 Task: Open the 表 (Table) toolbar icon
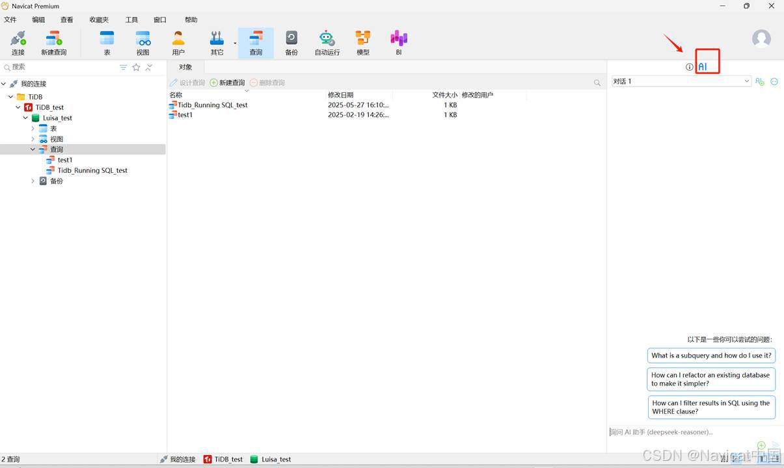[107, 43]
